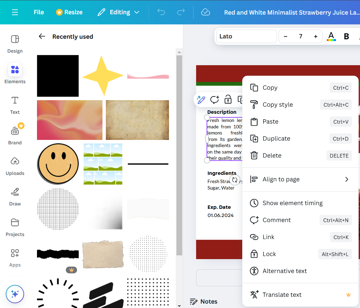The image size is (360, 308).
Task: Choose Paste from context menu
Action: click(301, 122)
